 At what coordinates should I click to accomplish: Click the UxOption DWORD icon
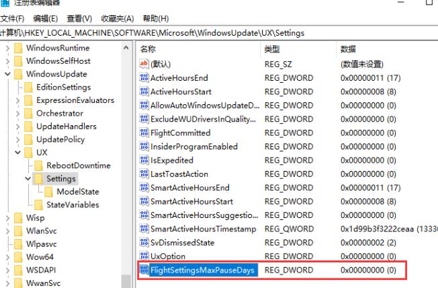tap(144, 256)
